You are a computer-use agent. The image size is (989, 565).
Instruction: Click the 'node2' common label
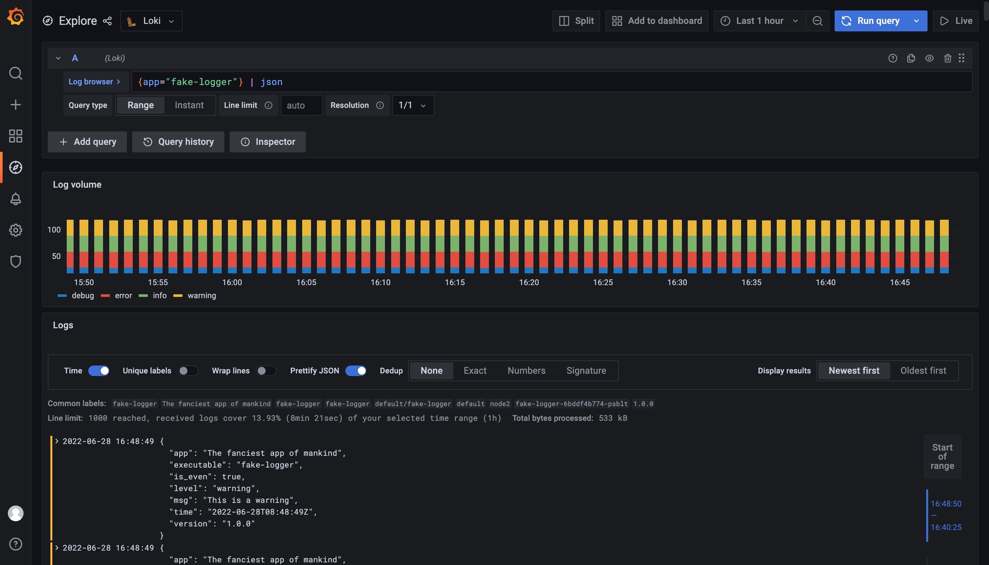(500, 403)
